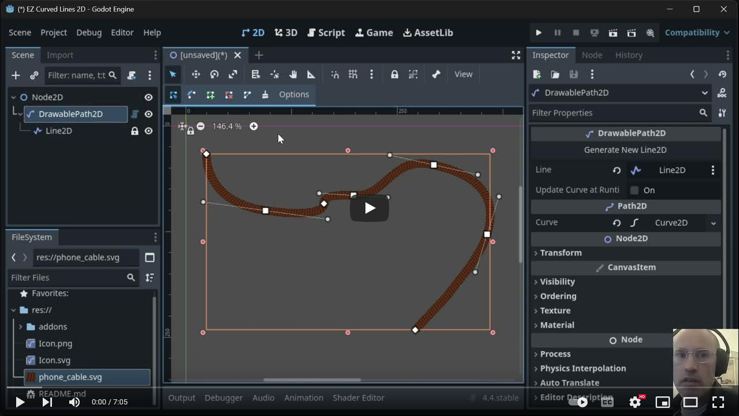The width and height of the screenshot is (739, 416).
Task: Activate the Select Mode arrow tool
Action: (x=173, y=74)
